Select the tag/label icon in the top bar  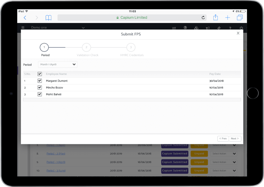pos(219,28)
